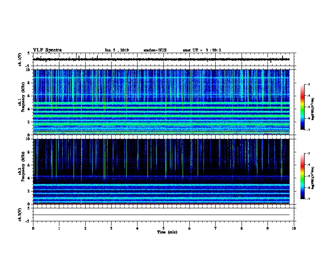This screenshot has height=256, width=331.
Task: Click time axis tick label "10"
Action: 294,228
